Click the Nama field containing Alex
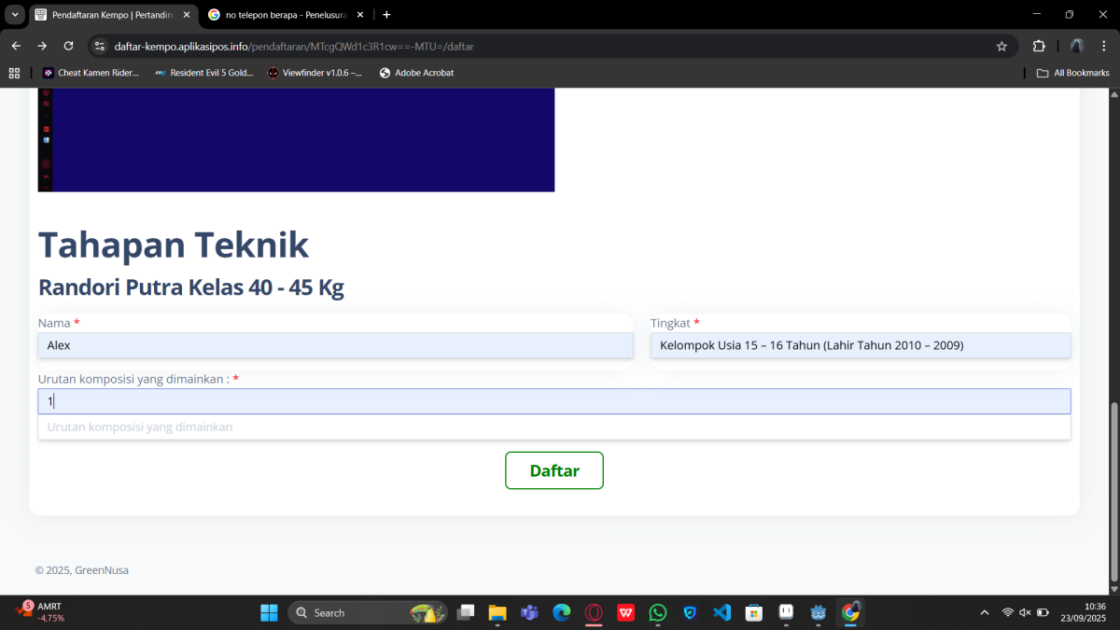 pyautogui.click(x=335, y=345)
